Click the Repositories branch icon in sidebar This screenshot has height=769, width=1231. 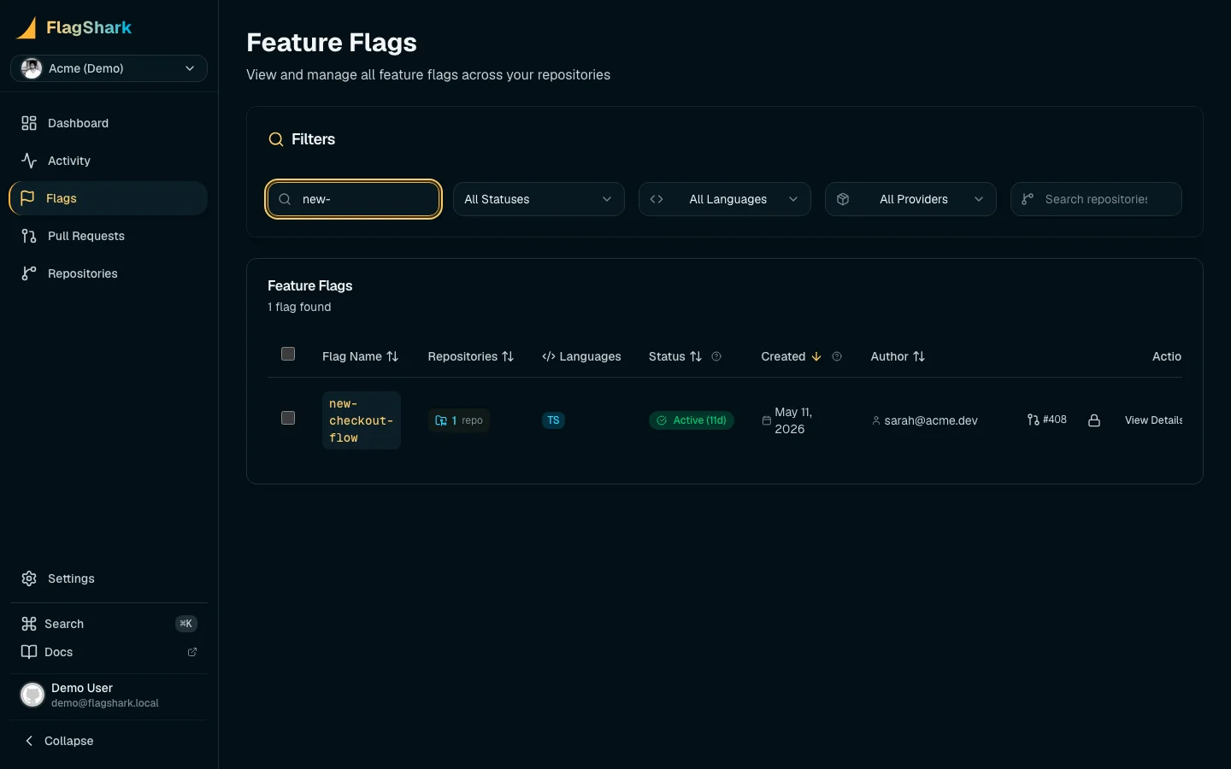(x=29, y=273)
